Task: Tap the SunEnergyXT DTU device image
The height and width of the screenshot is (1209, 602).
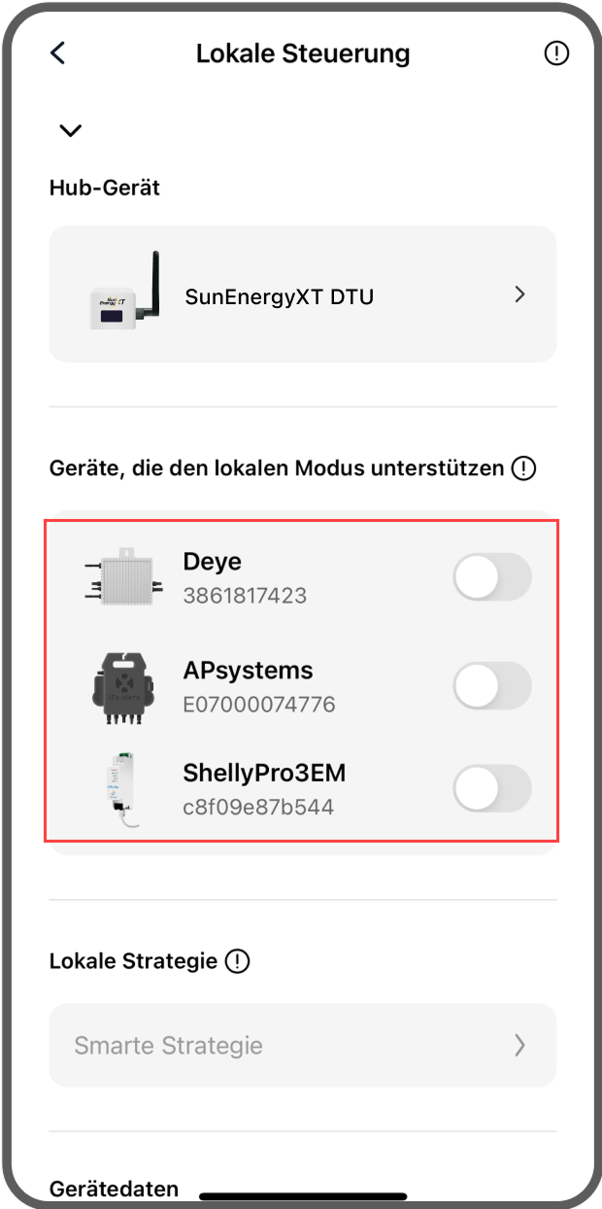Action: click(x=123, y=293)
